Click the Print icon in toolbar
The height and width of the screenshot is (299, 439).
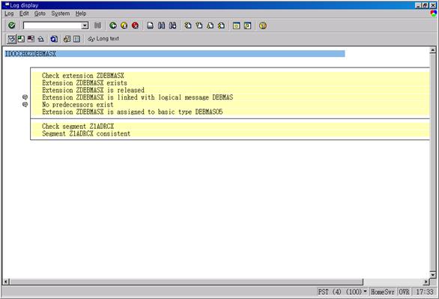click(x=150, y=25)
